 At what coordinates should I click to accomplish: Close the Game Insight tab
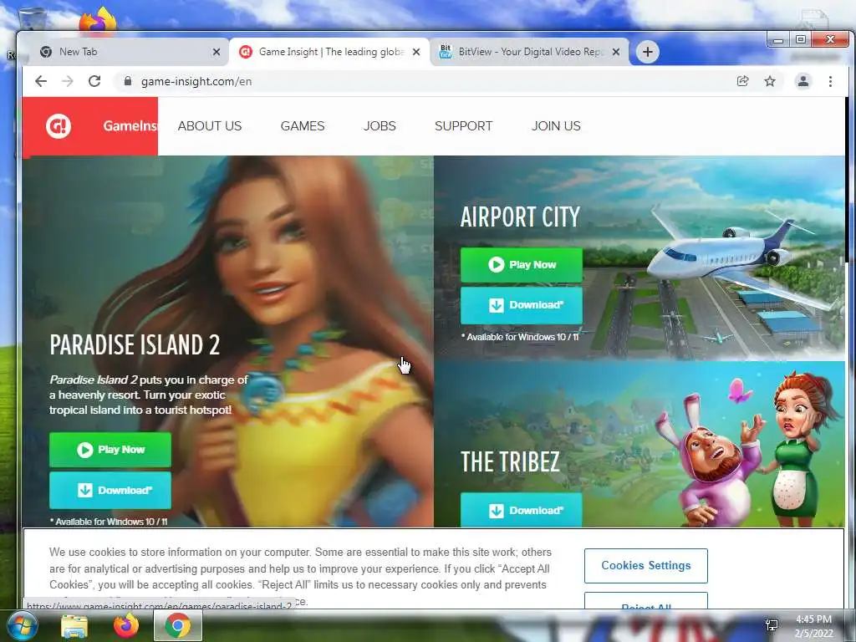416,52
